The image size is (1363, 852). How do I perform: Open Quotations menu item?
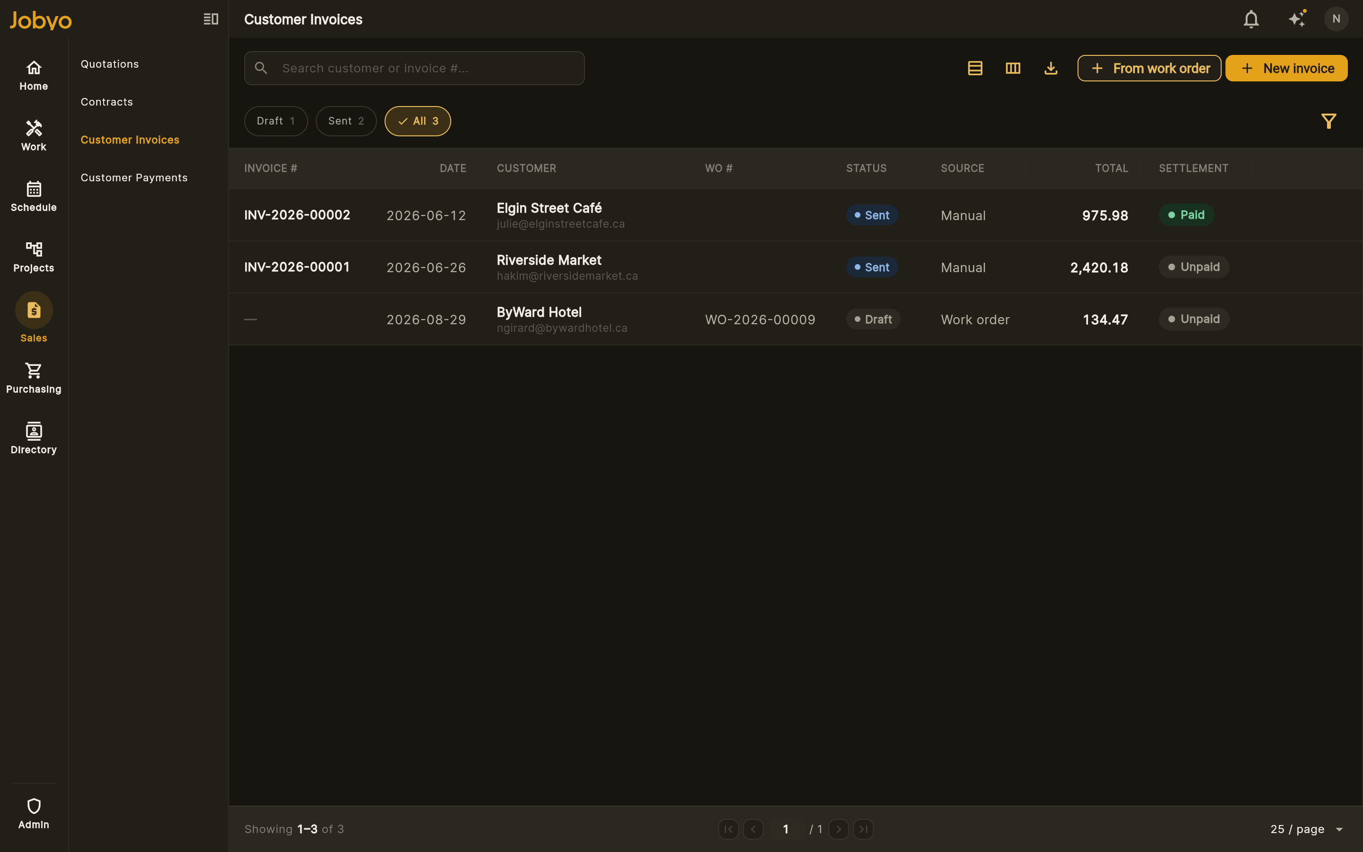tap(110, 64)
